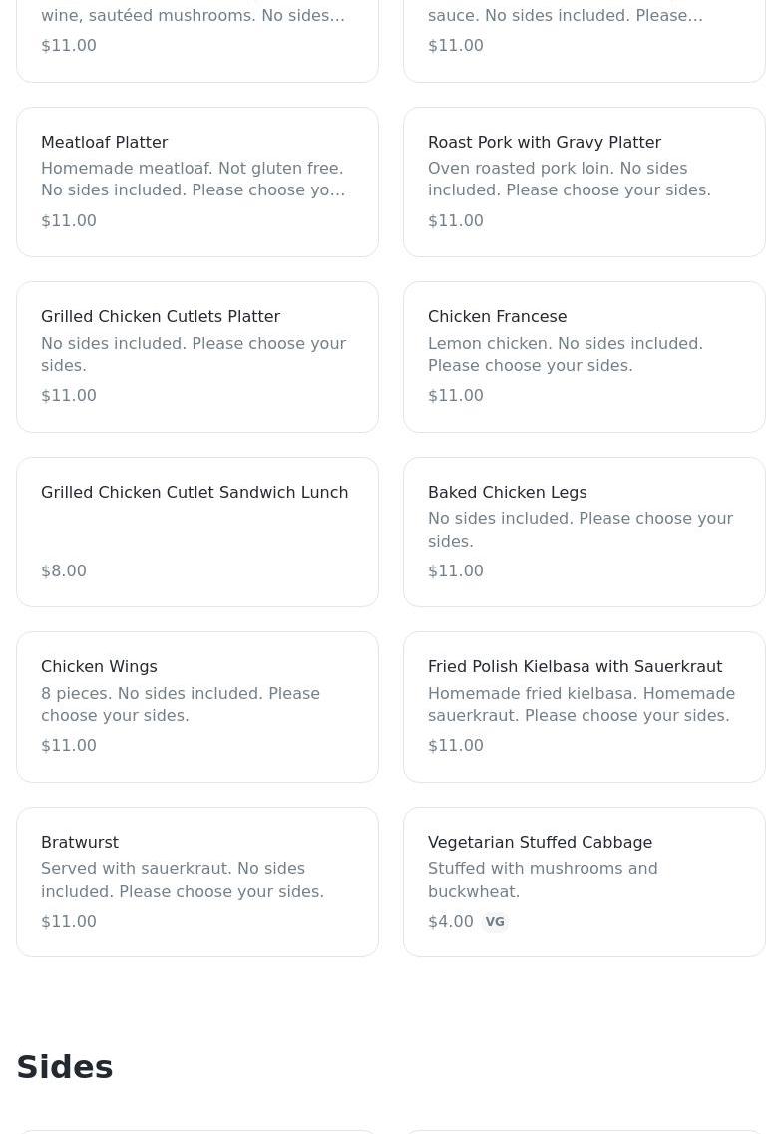Image resolution: width=782 pixels, height=1134 pixels.
Task: Click the 'Served with sauerkraut' description
Action: (x=183, y=880)
